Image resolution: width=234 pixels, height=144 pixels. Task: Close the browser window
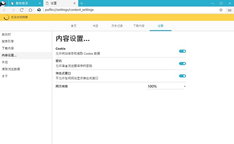click(x=230, y=3)
